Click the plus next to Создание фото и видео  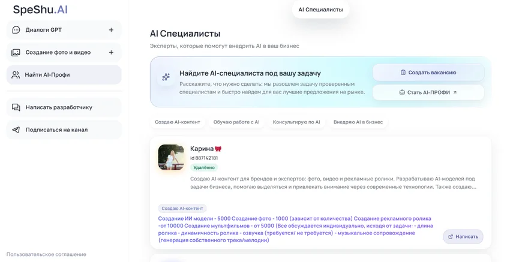pos(111,52)
